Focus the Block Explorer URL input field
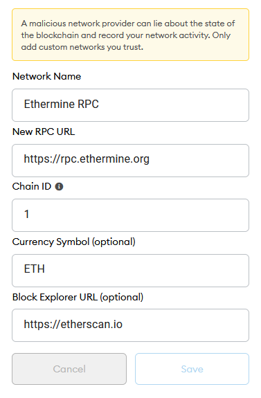 pos(130,325)
